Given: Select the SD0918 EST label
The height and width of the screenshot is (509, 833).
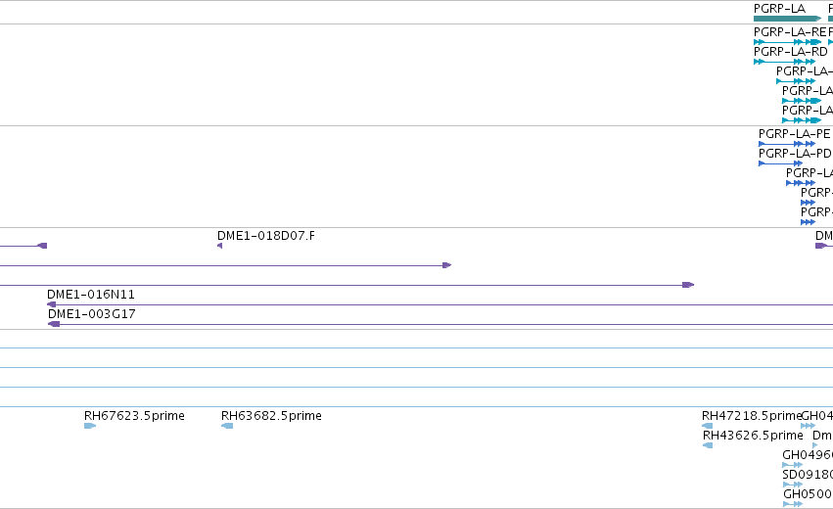Looking at the screenshot, I should [808, 475].
